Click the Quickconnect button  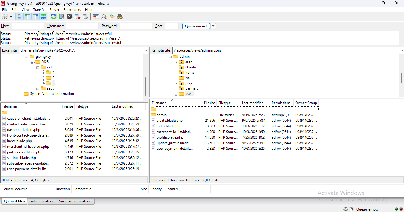(196, 26)
